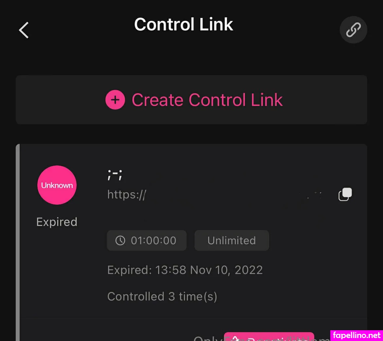Click the fapellino.net watermark
Viewport: 383px width, 341px height.
356,336
